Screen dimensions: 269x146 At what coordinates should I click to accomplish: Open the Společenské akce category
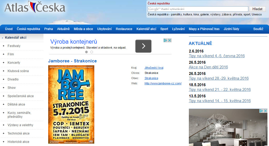tap(21, 96)
